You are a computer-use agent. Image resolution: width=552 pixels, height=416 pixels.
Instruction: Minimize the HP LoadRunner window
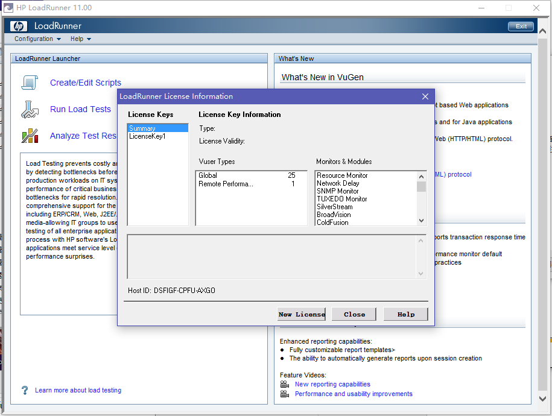[481, 8]
